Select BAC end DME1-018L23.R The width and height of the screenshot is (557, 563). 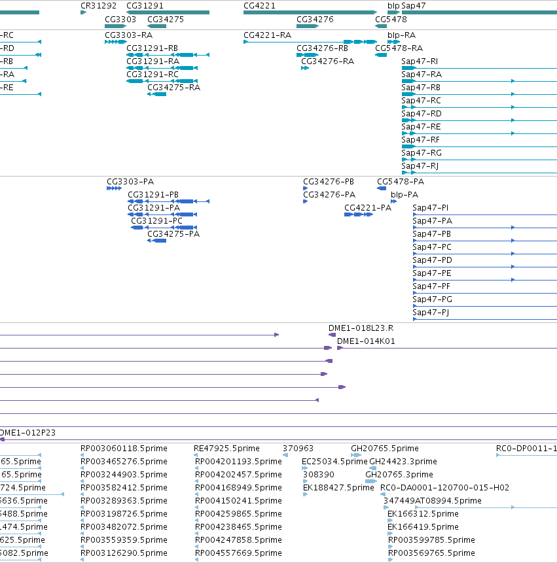click(361, 328)
